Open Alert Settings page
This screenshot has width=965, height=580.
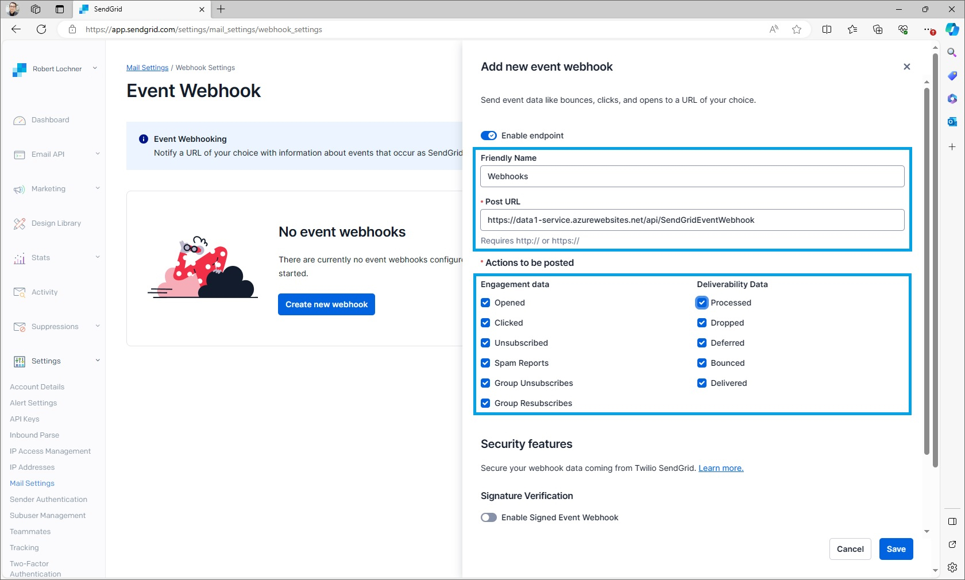pos(33,403)
